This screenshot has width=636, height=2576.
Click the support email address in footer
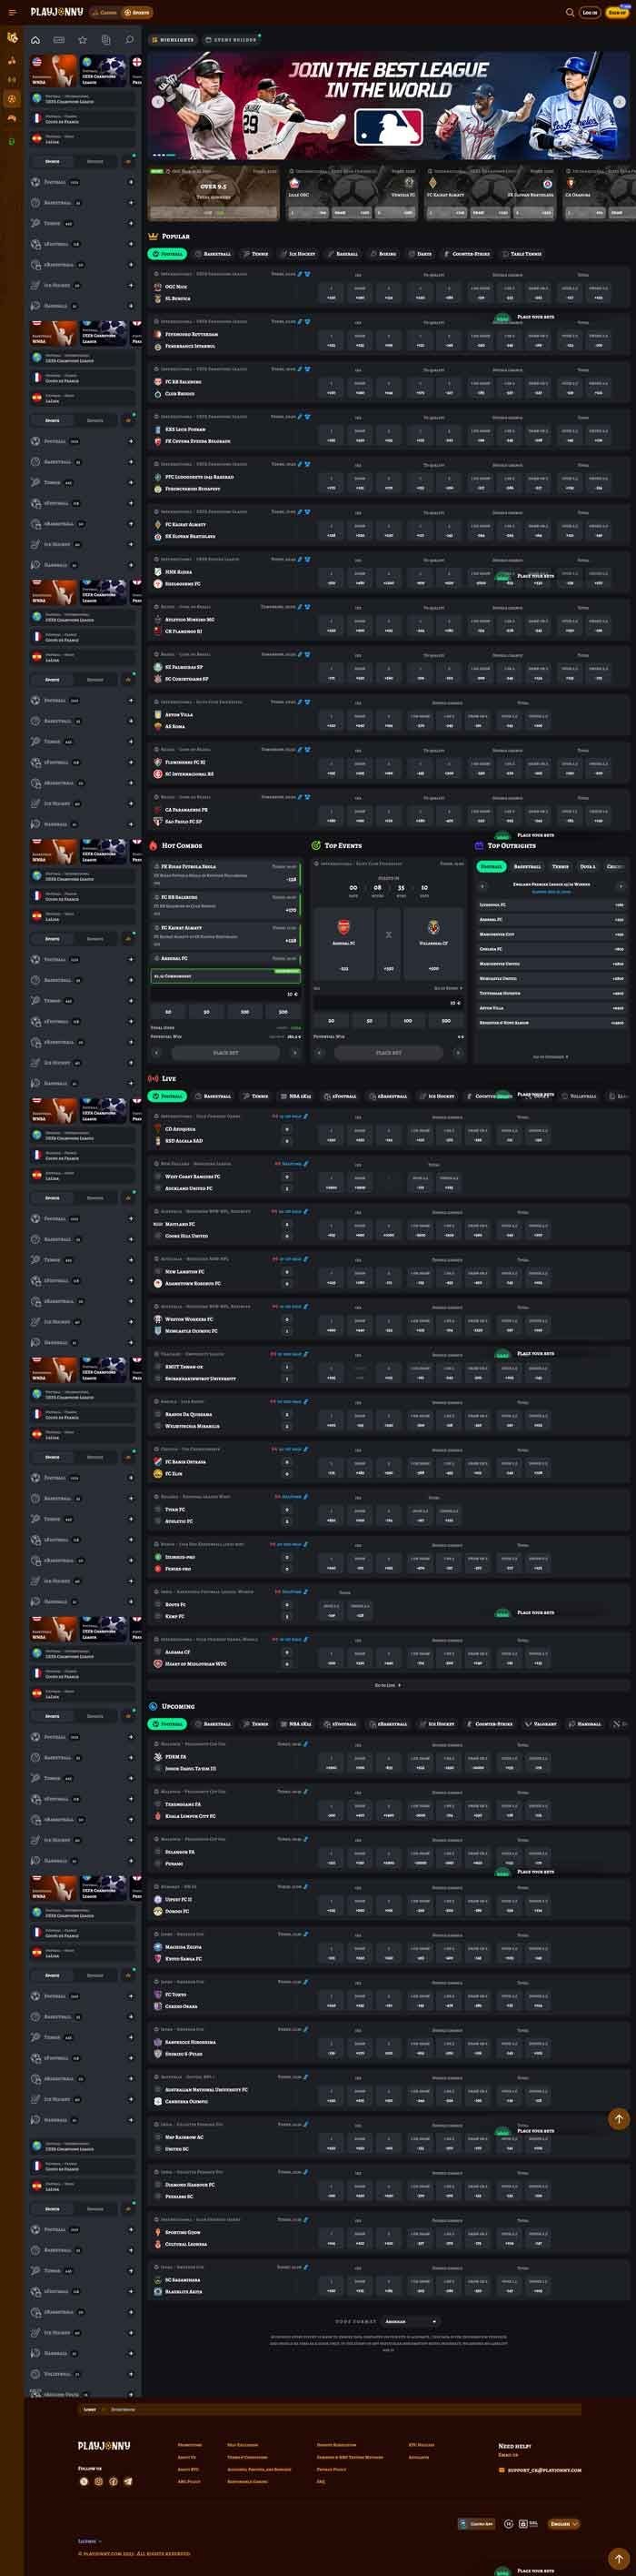pyautogui.click(x=544, y=2470)
